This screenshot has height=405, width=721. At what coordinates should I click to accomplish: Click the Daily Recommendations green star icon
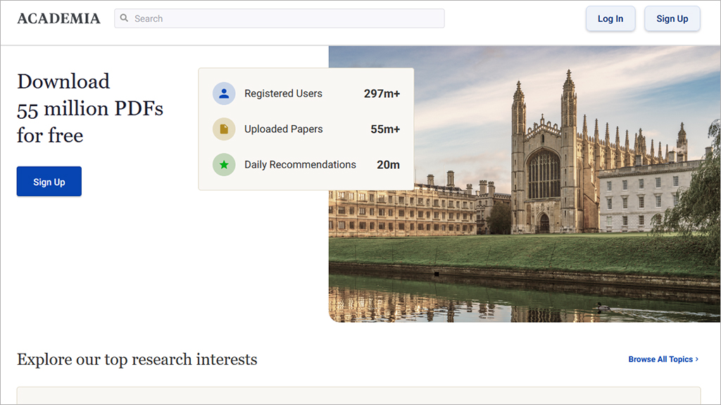pos(224,165)
